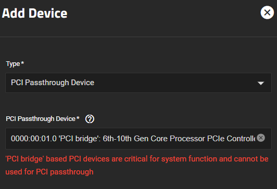Image resolution: width=277 pixels, height=189 pixels.
Task: Click the PCI Passthrough Device field label
Action: tap(41, 119)
